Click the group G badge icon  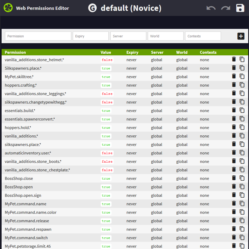pos(92,8)
